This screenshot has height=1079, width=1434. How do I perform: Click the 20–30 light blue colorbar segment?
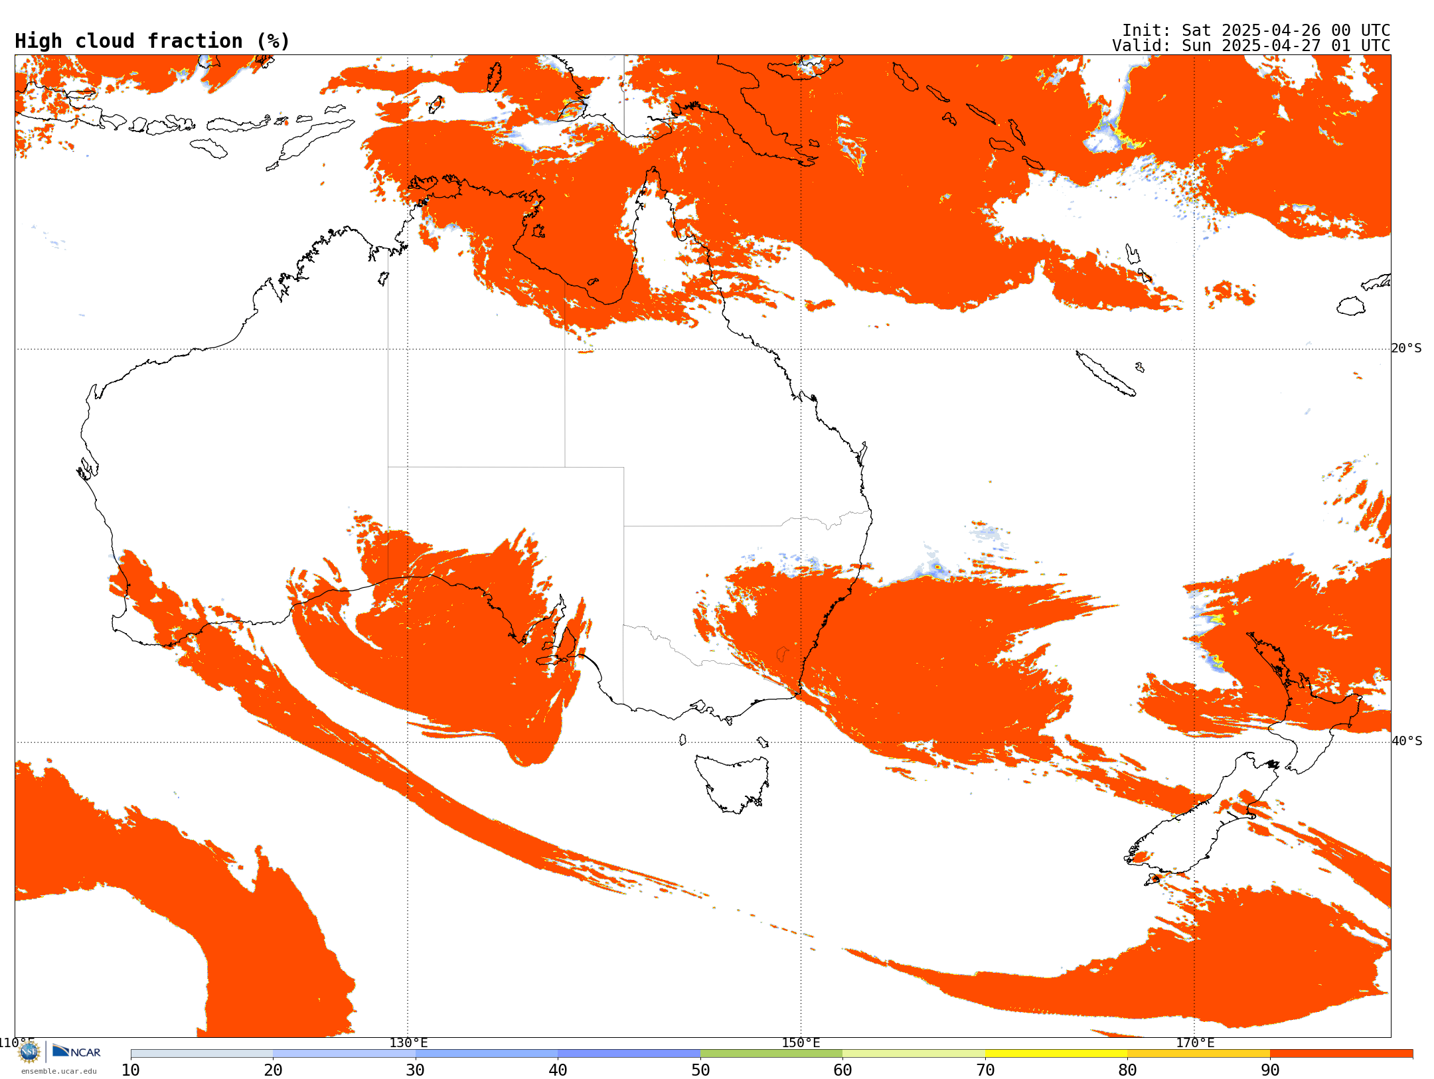click(344, 1054)
